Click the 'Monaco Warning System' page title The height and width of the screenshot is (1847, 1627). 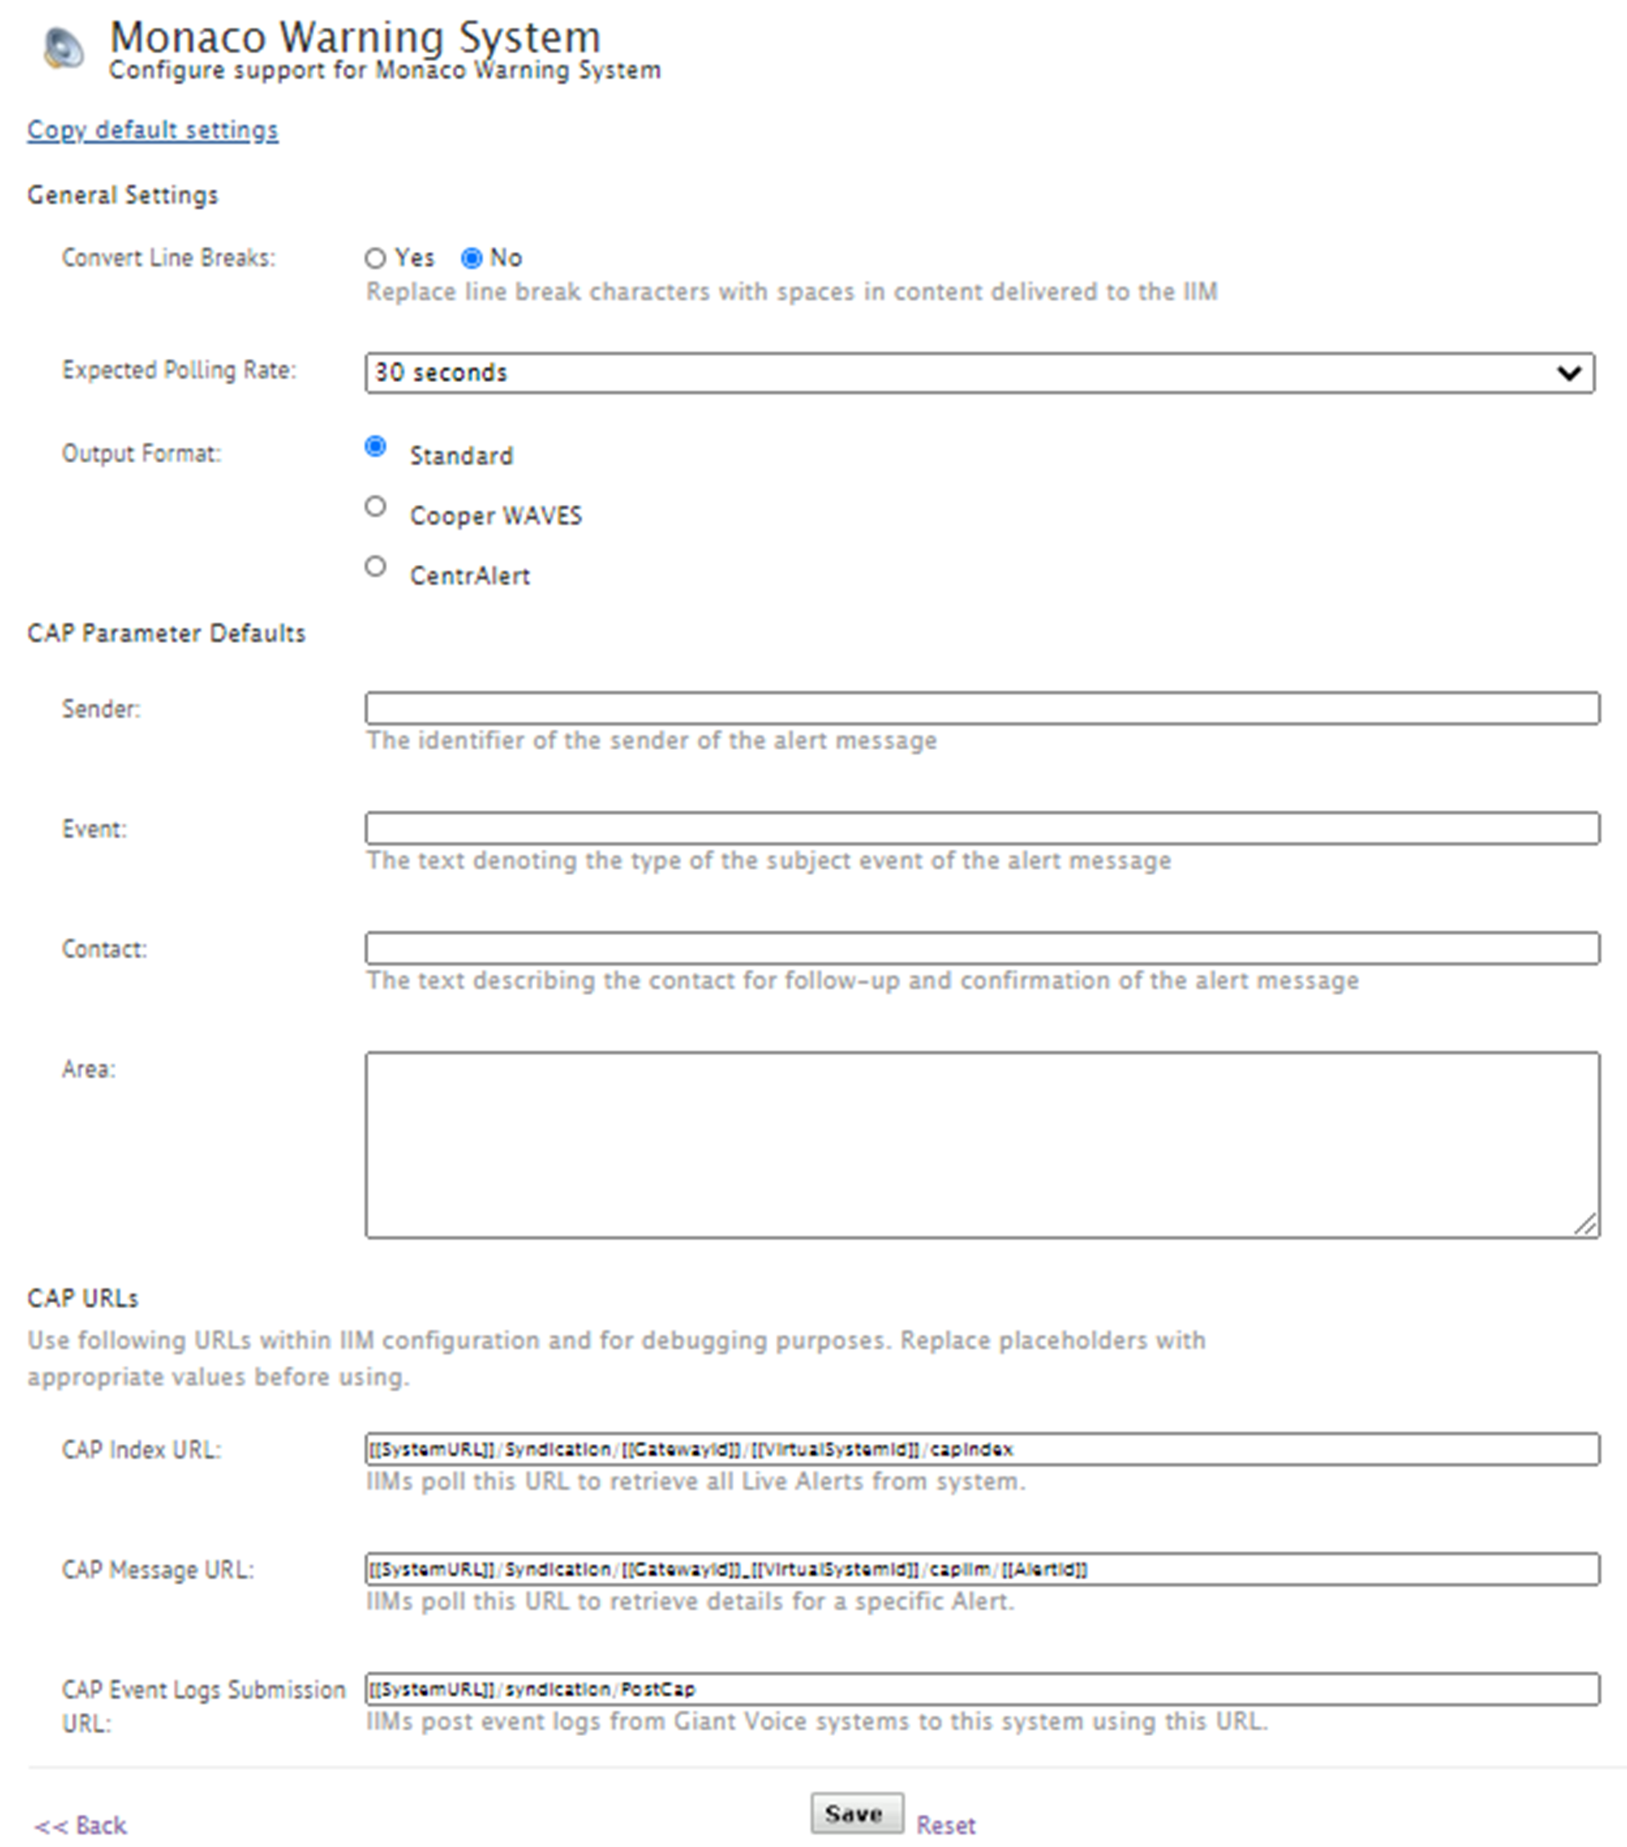[x=355, y=38]
